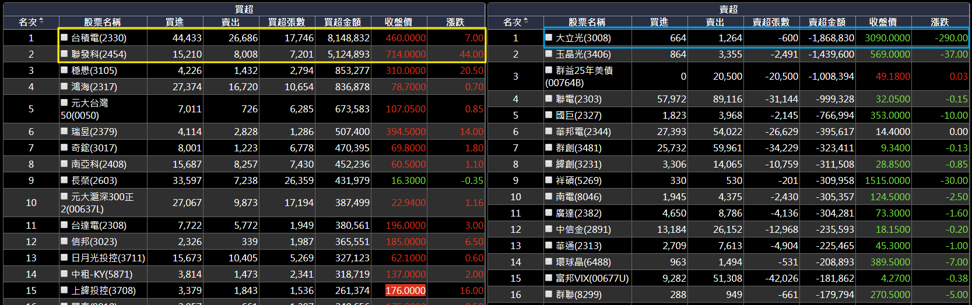Select the 賣超 table title
This screenshot has height=305, width=972.
click(728, 9)
